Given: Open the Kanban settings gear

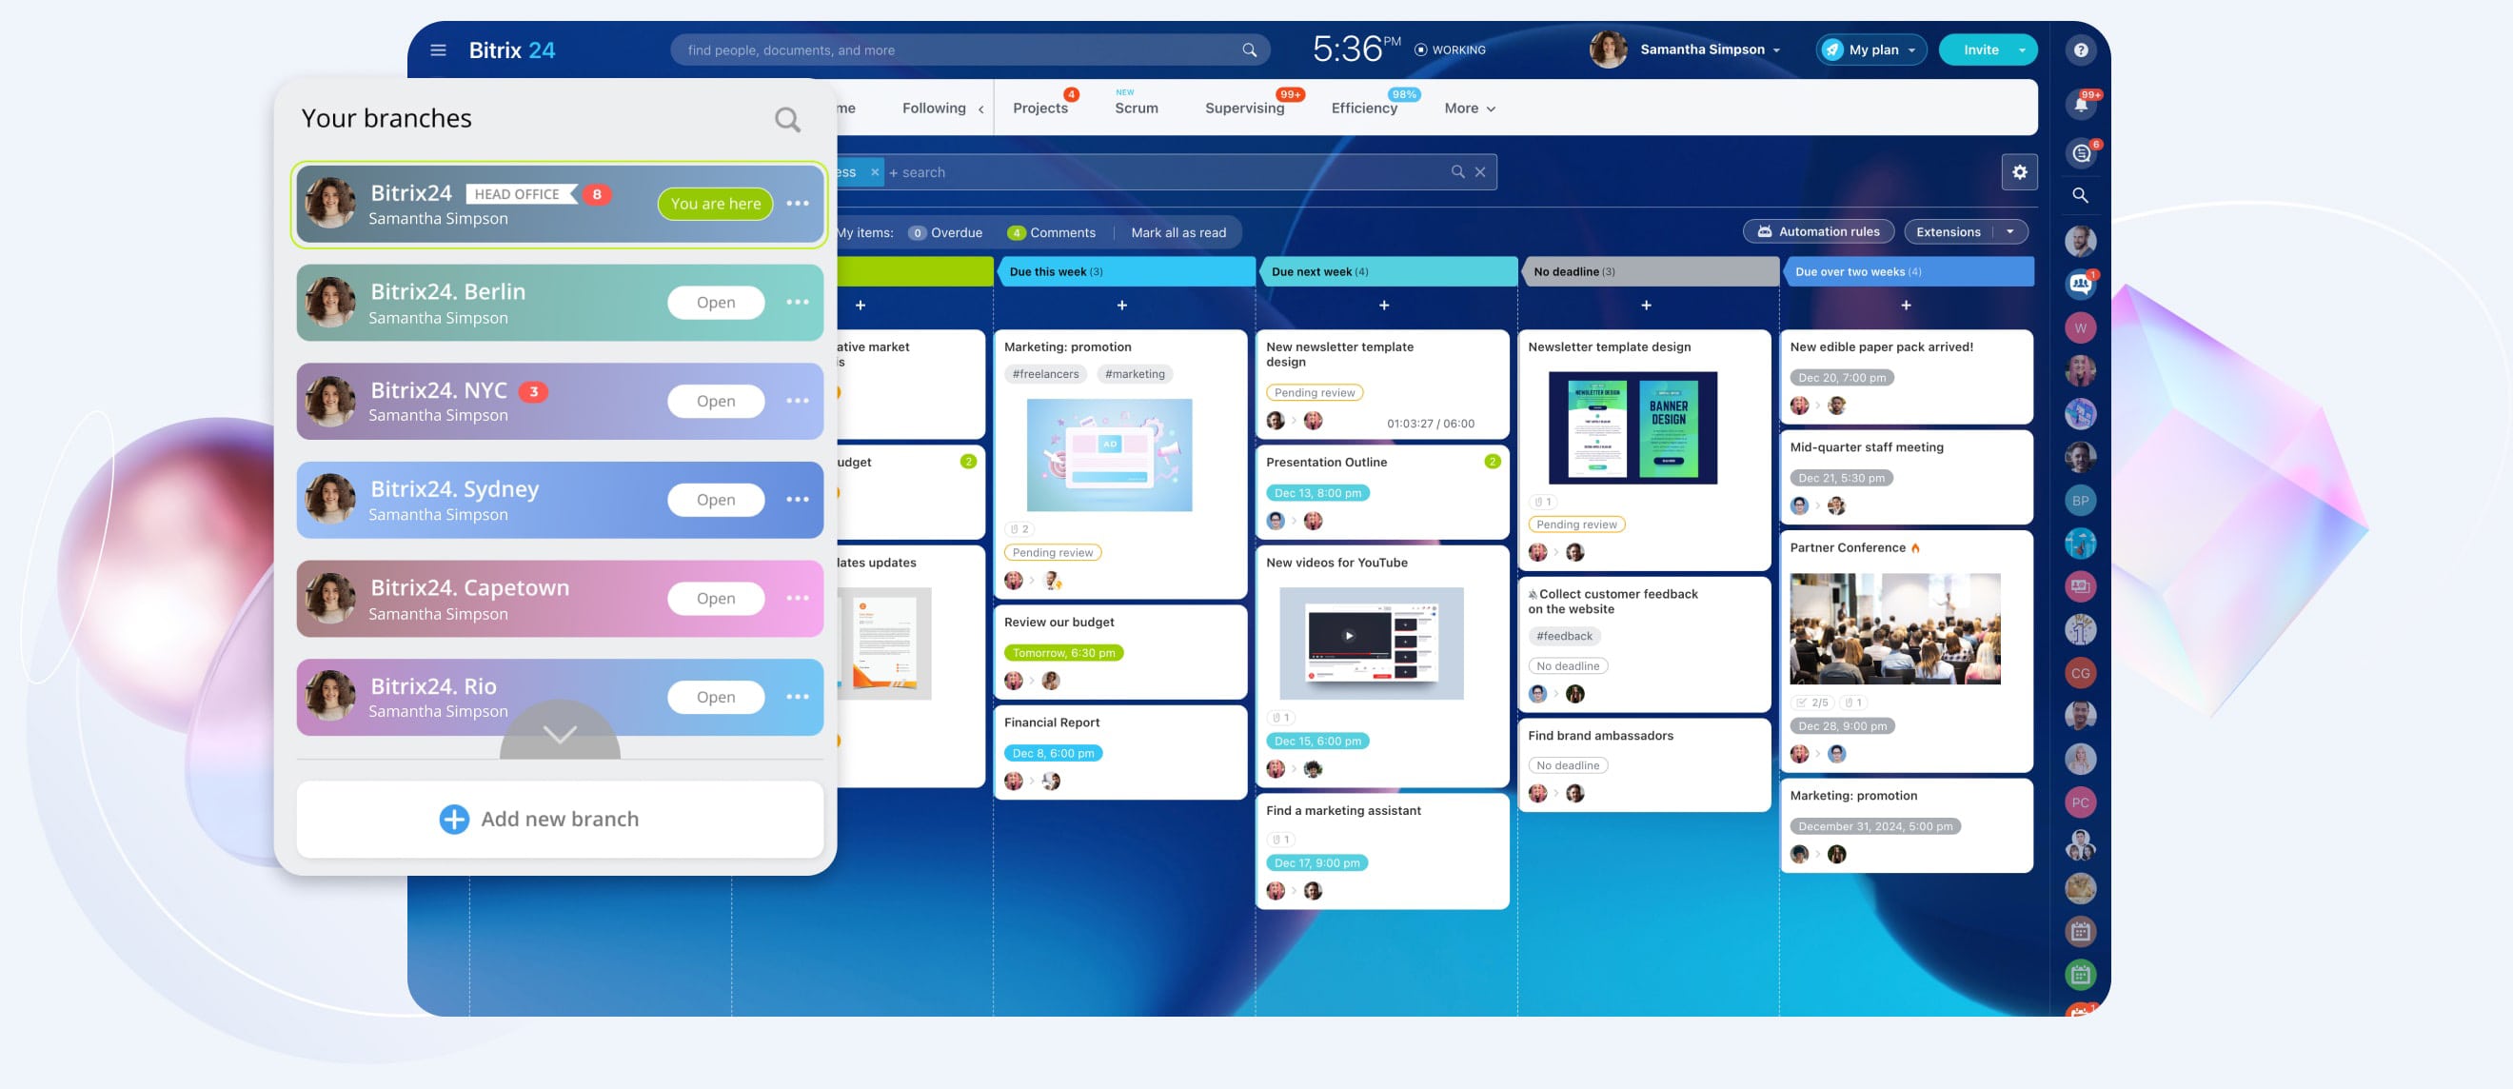Looking at the screenshot, I should coord(2018,172).
